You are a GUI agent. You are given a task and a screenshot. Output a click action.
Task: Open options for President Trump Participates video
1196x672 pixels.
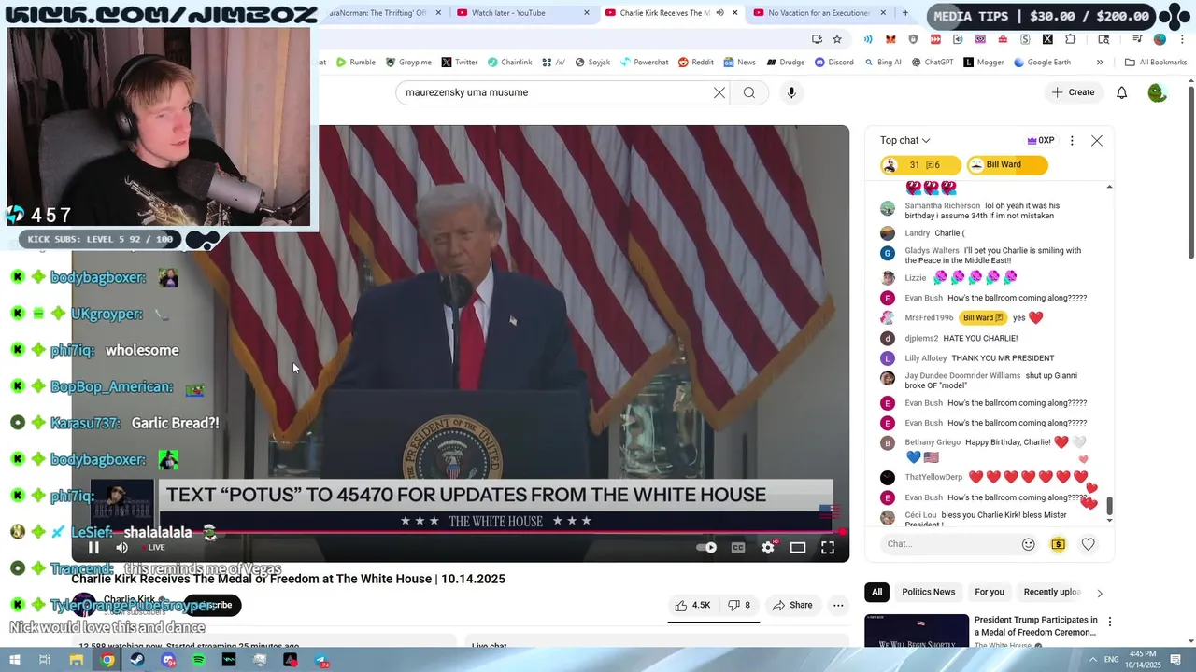pyautogui.click(x=1110, y=622)
